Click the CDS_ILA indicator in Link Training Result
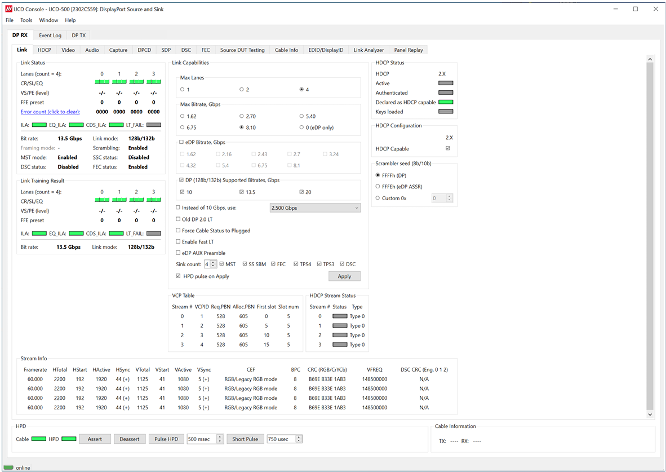Image resolution: width=666 pixels, height=472 pixels. 116,233
